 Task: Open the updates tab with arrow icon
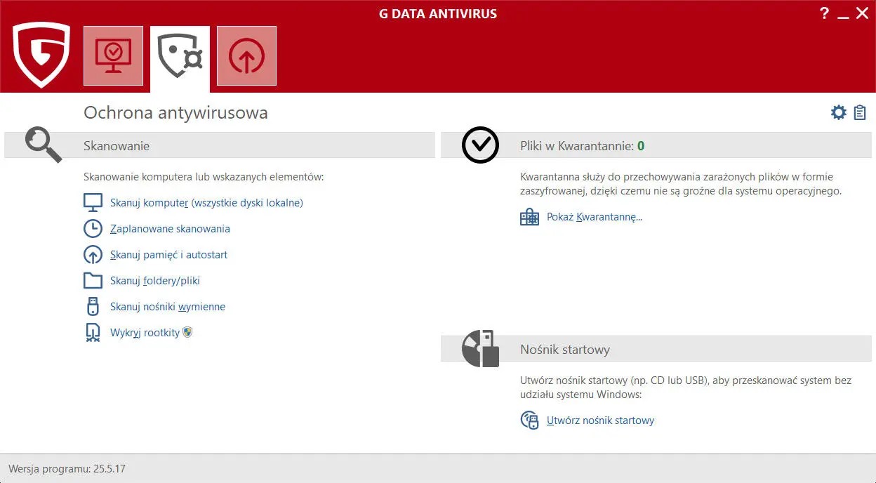pyautogui.click(x=246, y=55)
